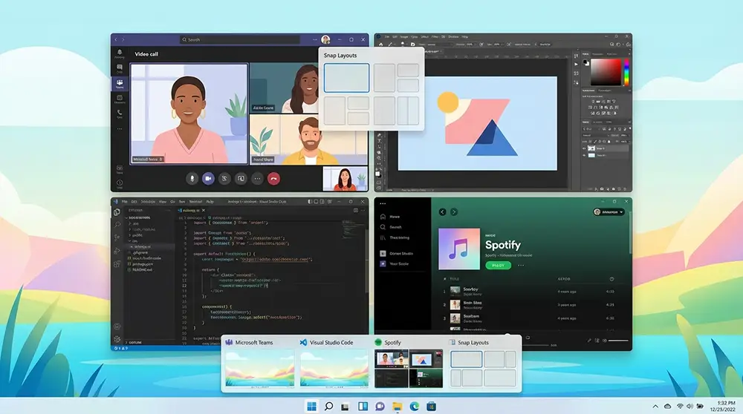The height and width of the screenshot is (414, 743).
Task: Click the share screen button in Teams call
Action: click(241, 178)
